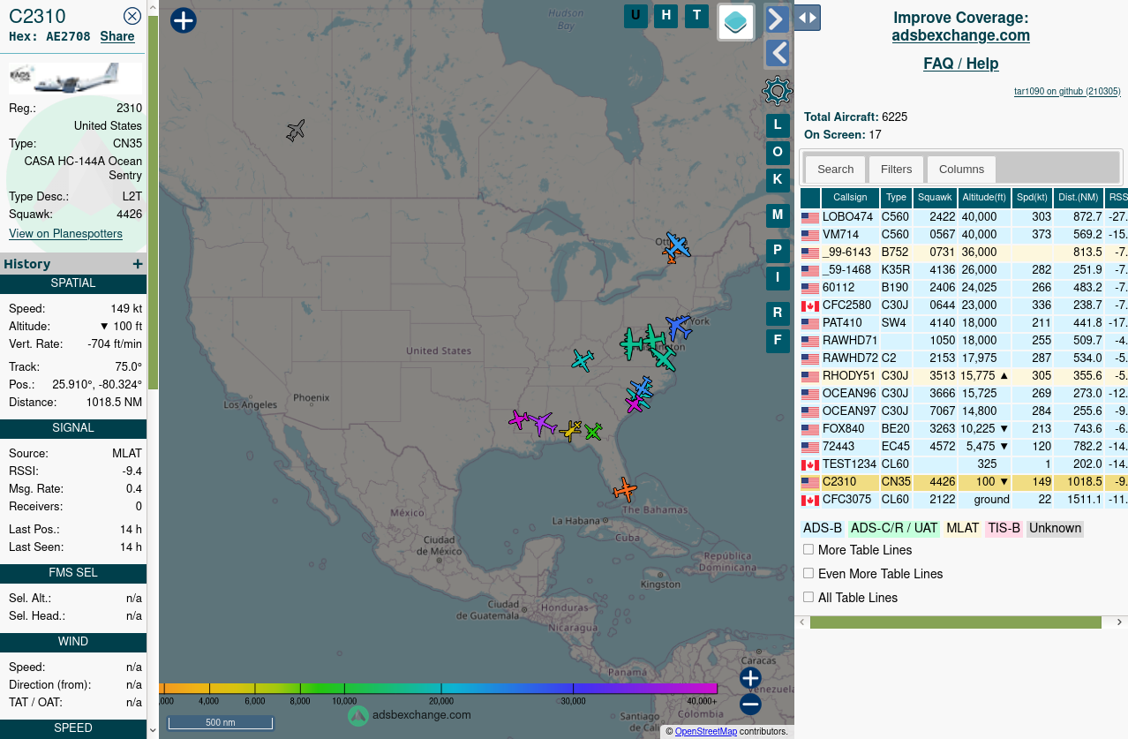Image resolution: width=1128 pixels, height=739 pixels.
Task: Click the left chevron panel arrow
Action: click(777, 54)
